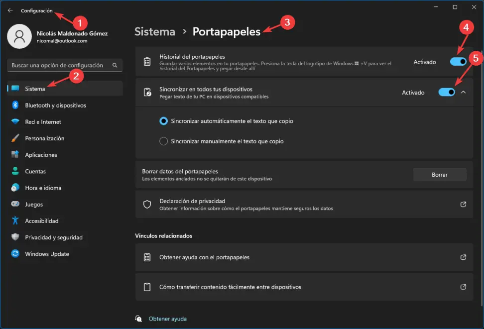
Task: Minimize the Configuración window
Action: point(436,7)
